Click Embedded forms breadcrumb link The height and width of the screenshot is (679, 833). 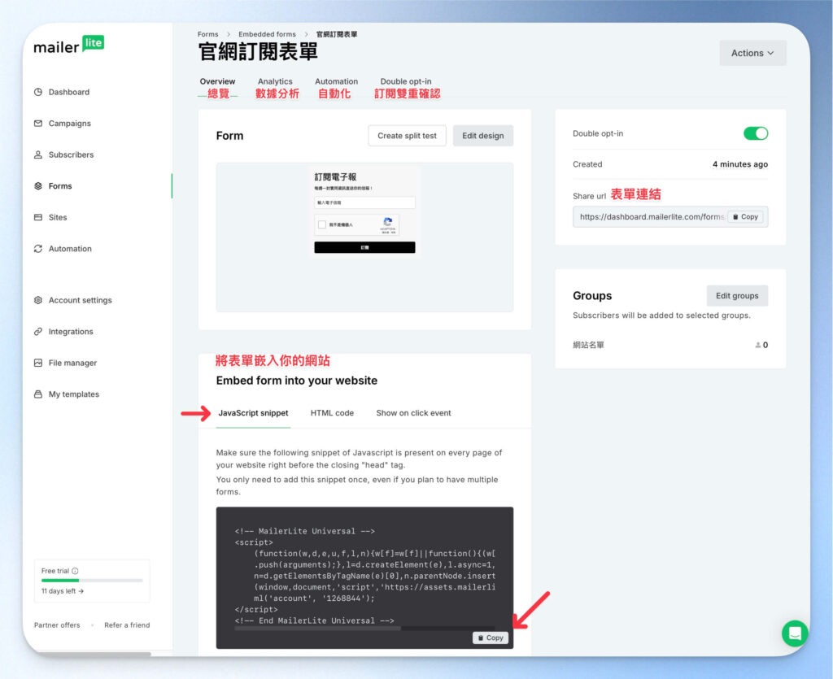[267, 34]
